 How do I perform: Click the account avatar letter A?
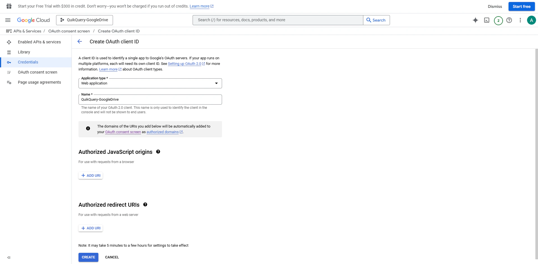[532, 20]
